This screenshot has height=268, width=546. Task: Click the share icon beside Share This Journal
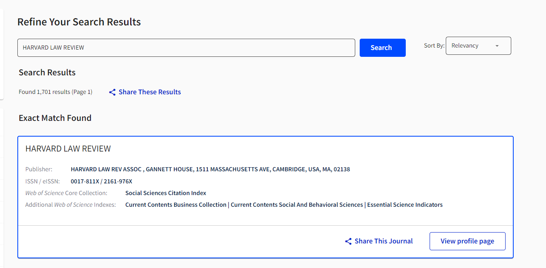tap(348, 241)
